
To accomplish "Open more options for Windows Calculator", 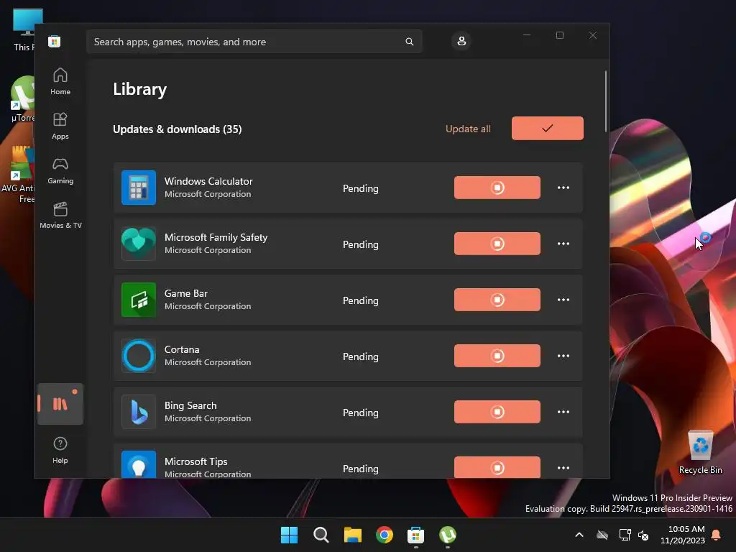I will [x=563, y=188].
